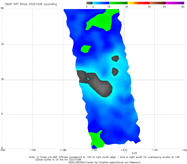Click the longitude label '-145'
The width and height of the screenshot is (187, 164).
(x=33, y=150)
